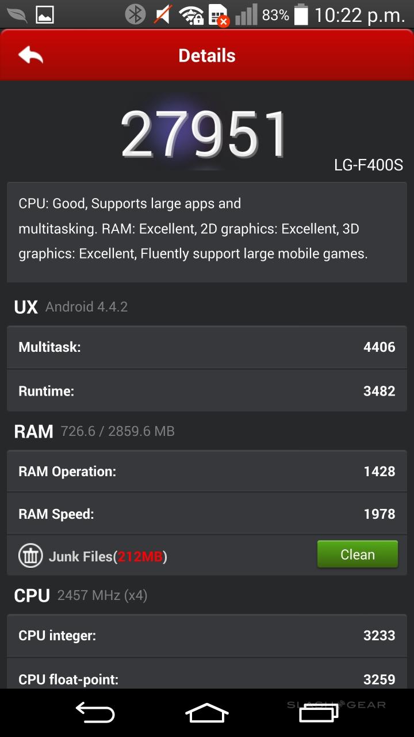Tap the RAM Operation row
414x737 pixels.
coord(207,472)
